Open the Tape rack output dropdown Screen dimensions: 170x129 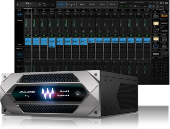point(131,63)
